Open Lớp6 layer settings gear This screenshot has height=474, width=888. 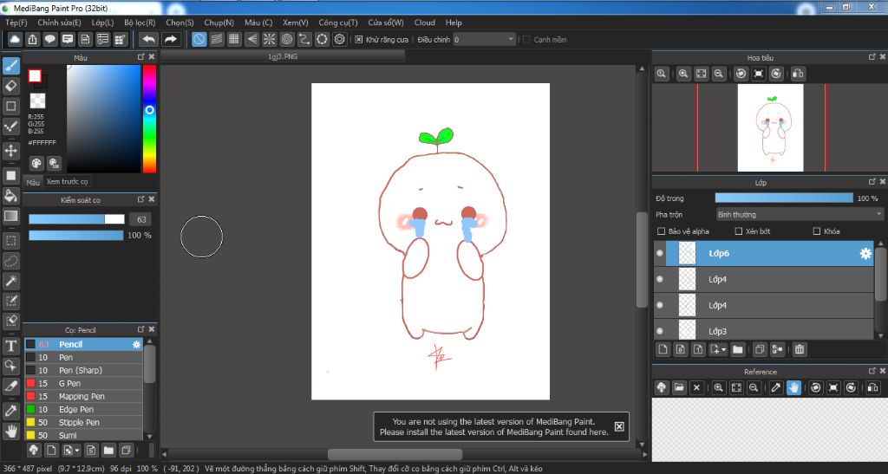pos(866,253)
